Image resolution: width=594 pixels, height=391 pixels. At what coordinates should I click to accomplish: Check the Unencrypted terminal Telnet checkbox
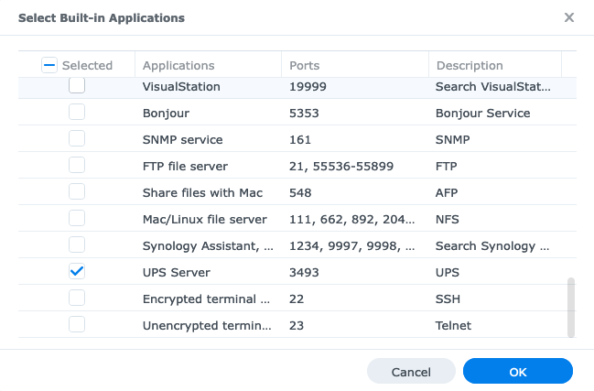77,325
